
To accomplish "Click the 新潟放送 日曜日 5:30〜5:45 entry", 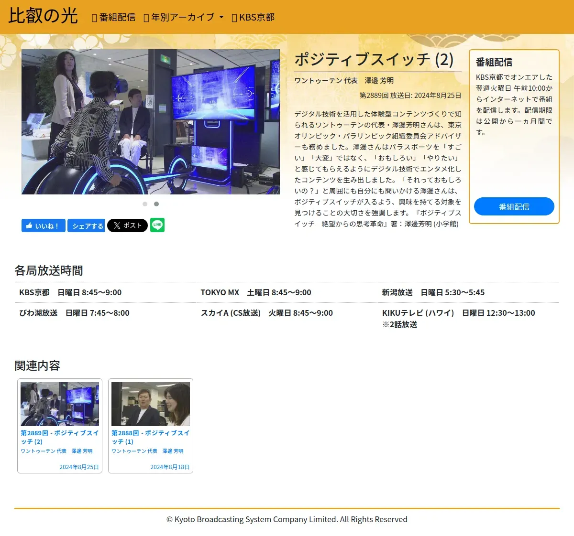I will click(433, 292).
